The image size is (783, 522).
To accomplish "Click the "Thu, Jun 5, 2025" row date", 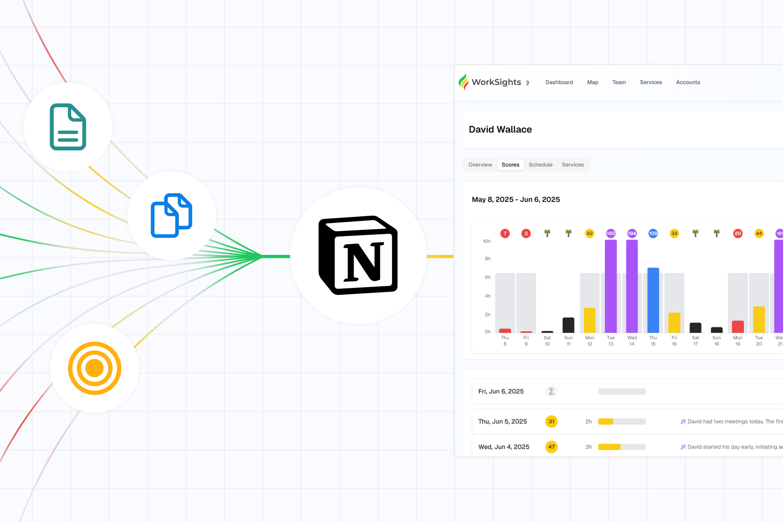I will coord(503,422).
